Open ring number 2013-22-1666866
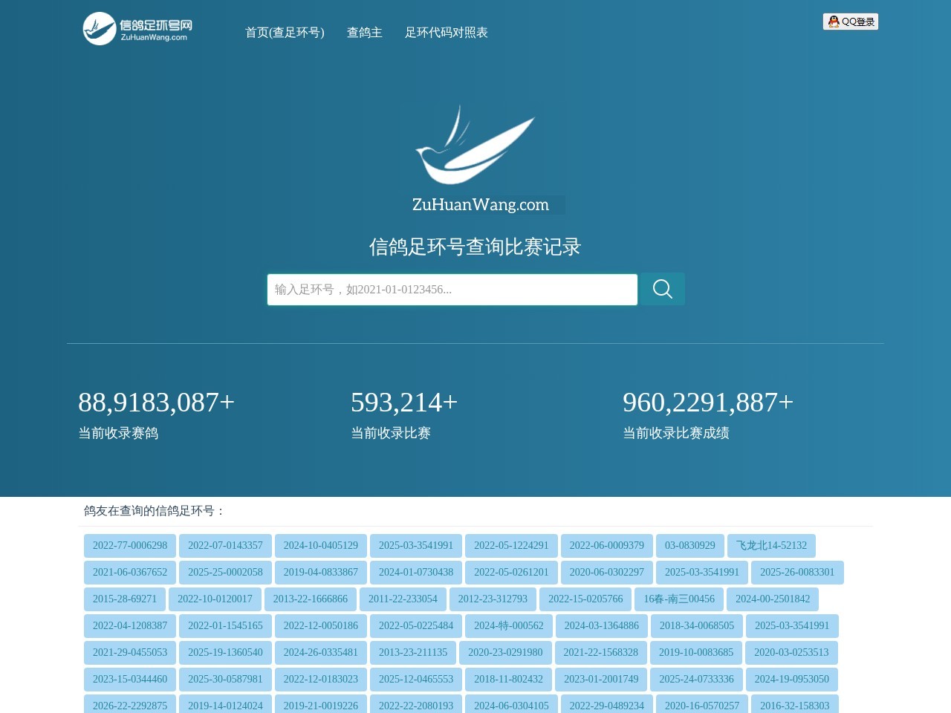Screen dimensions: 951x713 [311, 599]
